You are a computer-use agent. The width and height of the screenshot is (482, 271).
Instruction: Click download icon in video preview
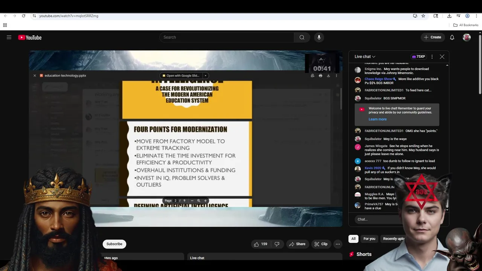click(x=328, y=76)
